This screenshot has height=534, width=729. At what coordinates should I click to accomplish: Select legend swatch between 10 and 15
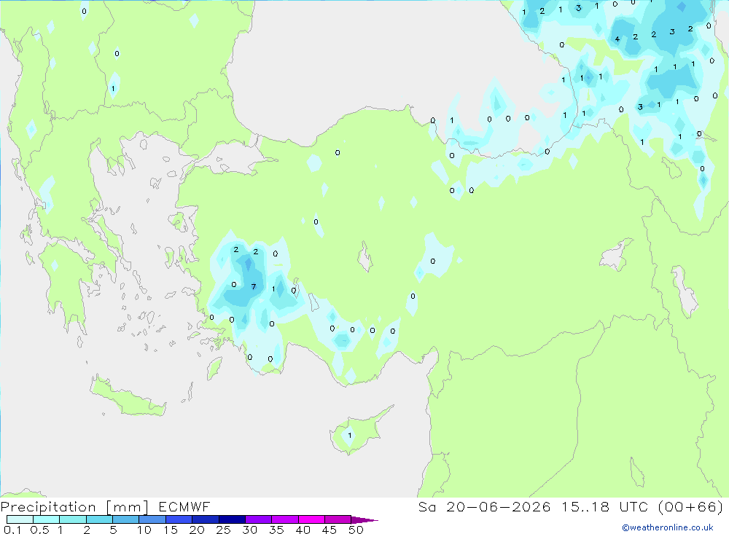pos(152,519)
